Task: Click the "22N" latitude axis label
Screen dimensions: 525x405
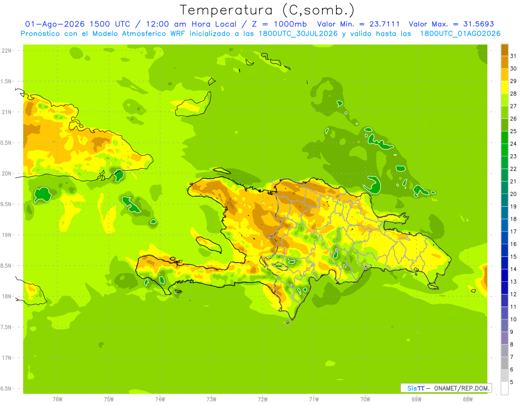Action: [7, 50]
